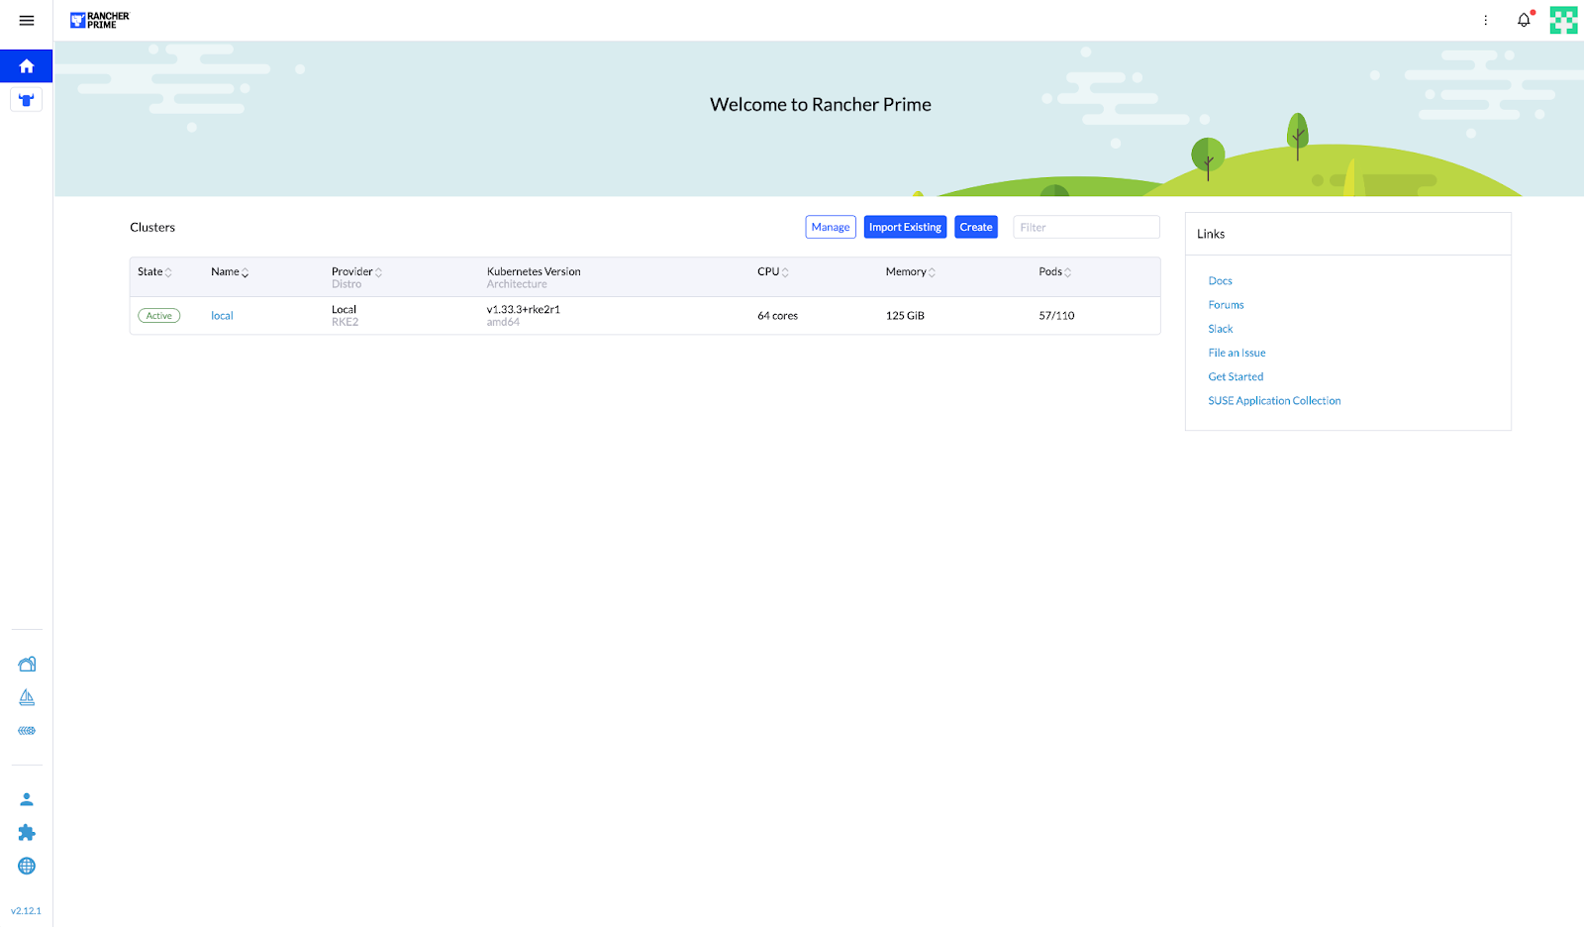Click the Home icon in sidebar
The width and height of the screenshot is (1584, 927).
coord(27,66)
